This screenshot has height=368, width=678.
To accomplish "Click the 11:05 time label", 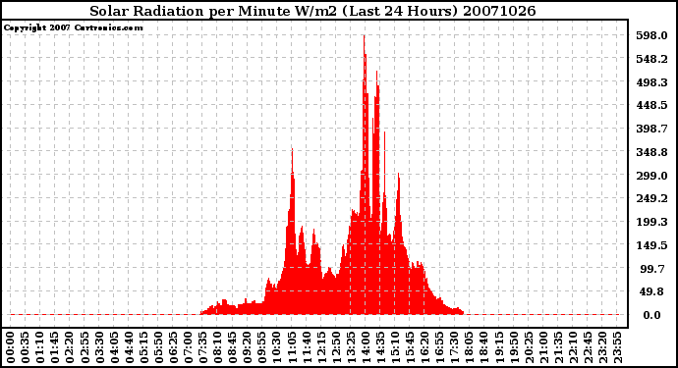I will click(292, 347).
